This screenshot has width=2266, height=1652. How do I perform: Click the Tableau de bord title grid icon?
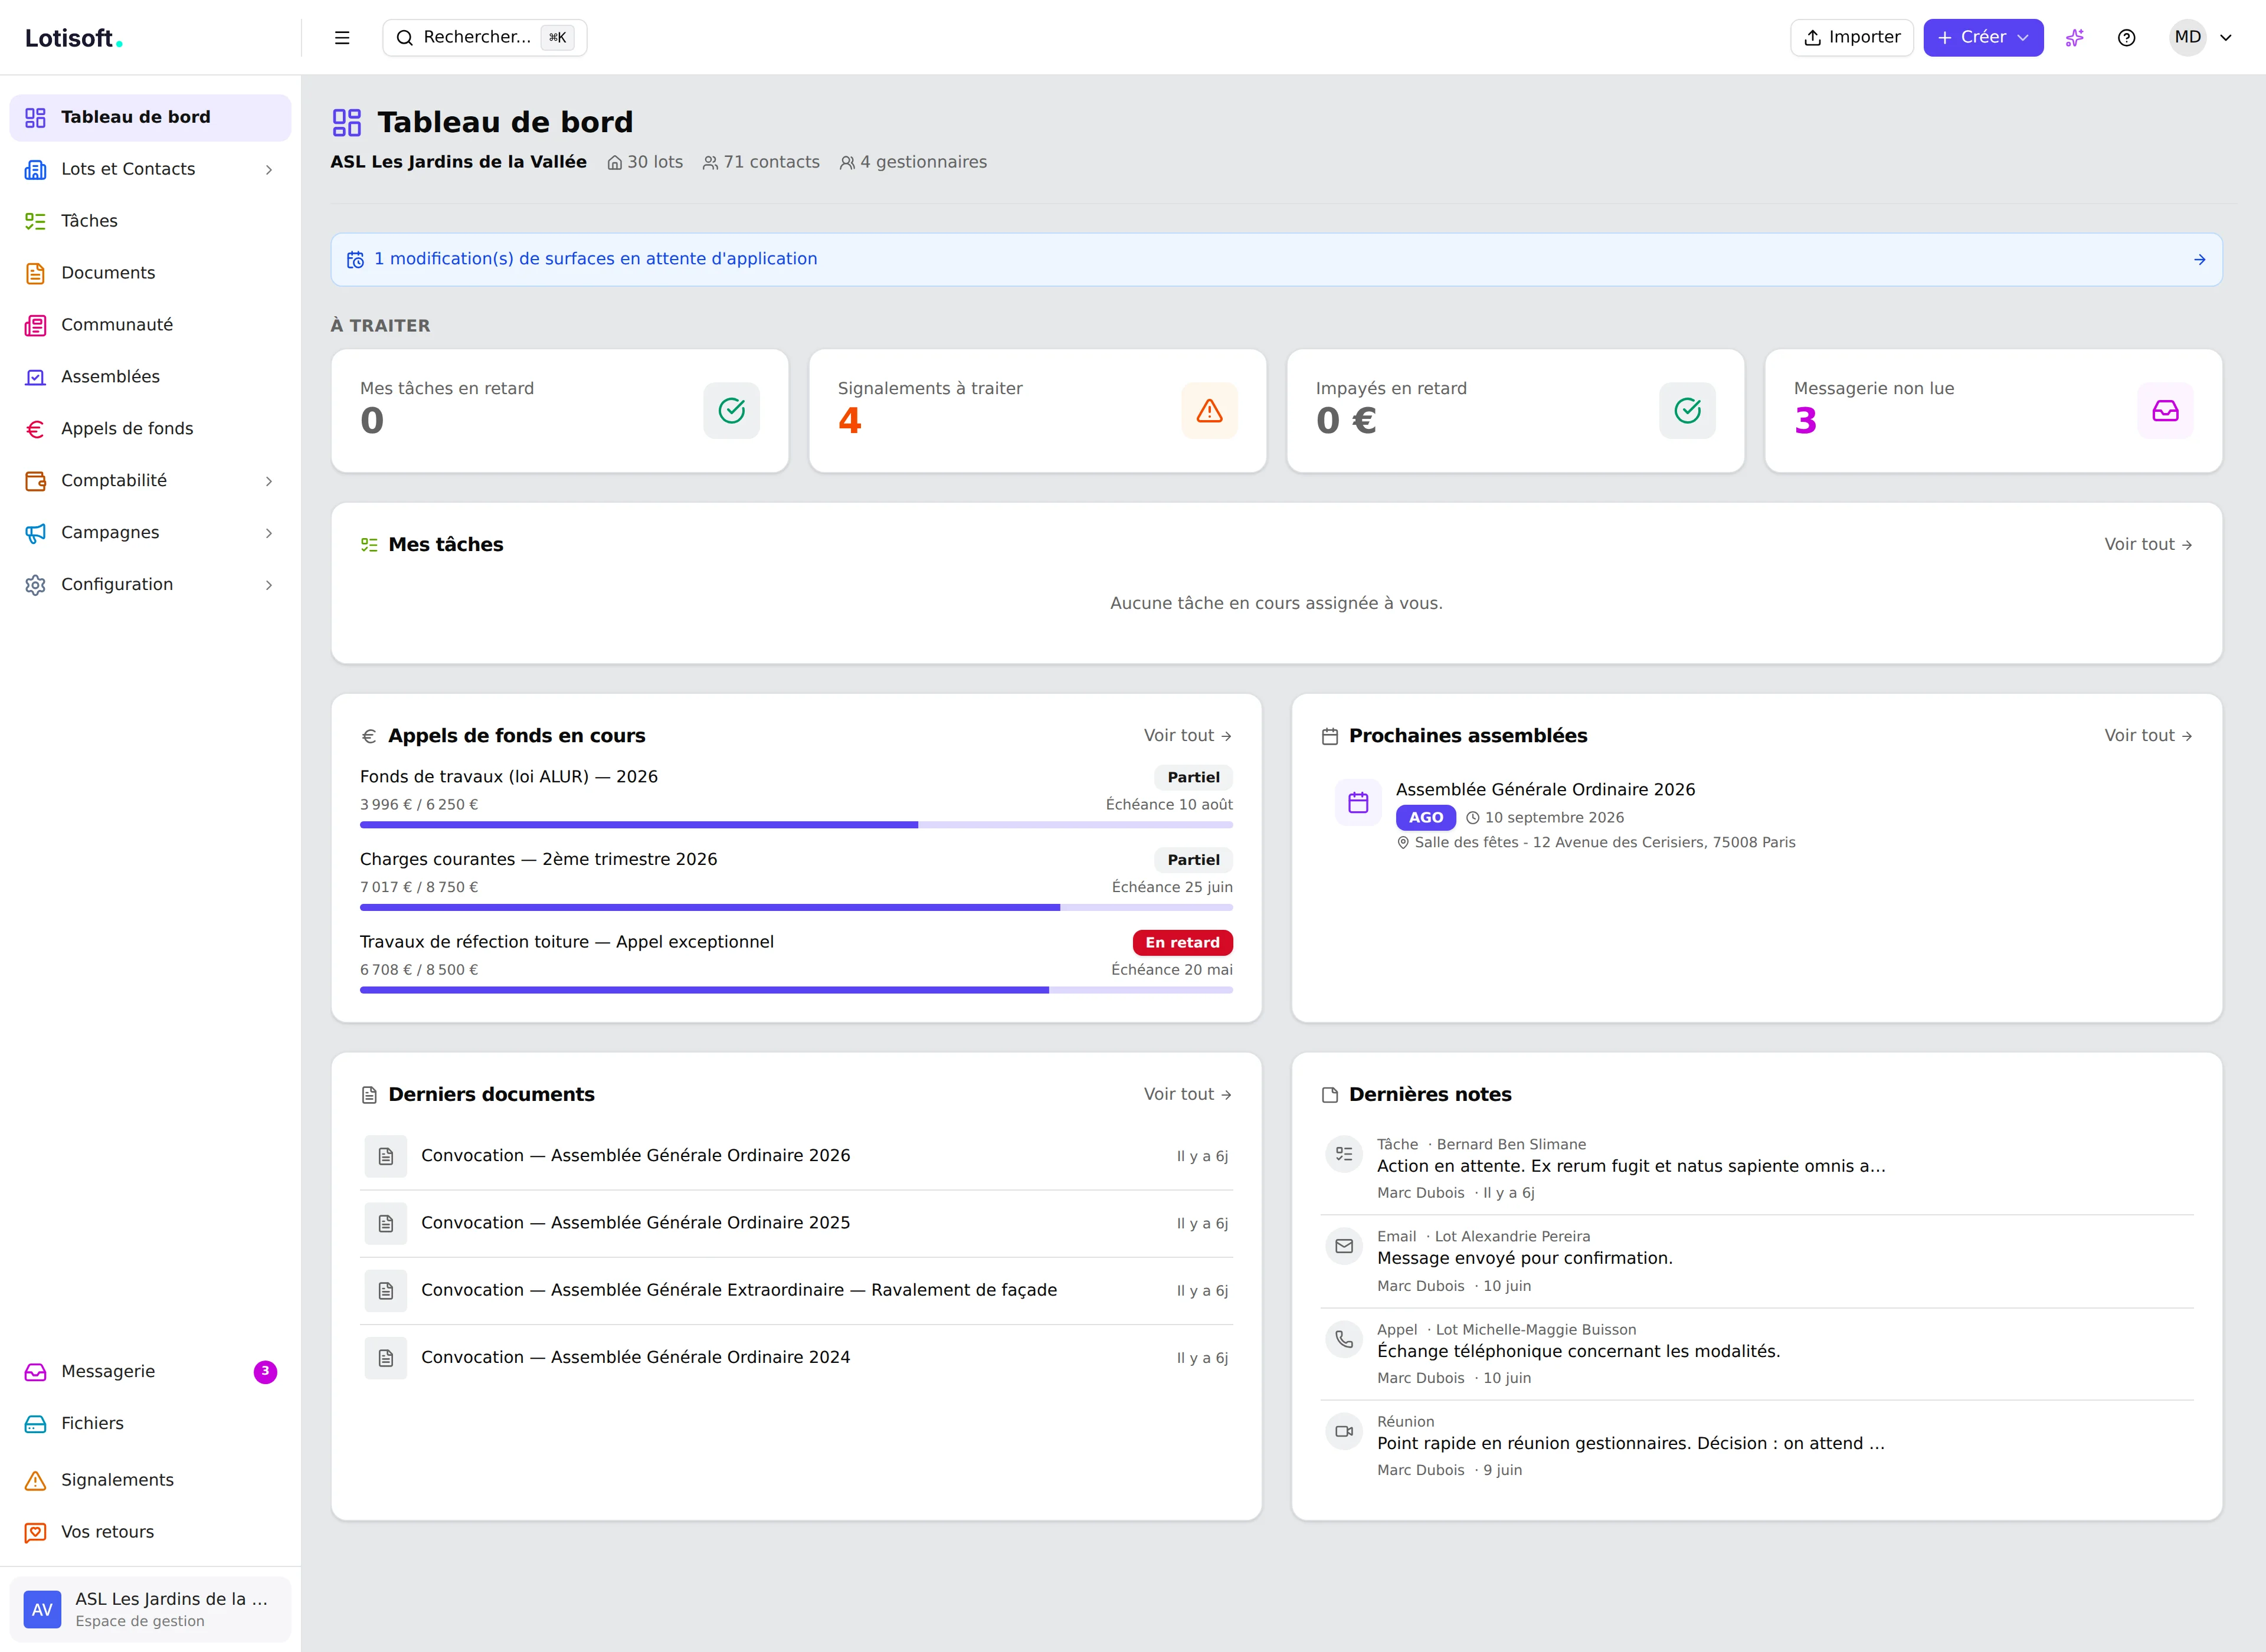point(346,123)
